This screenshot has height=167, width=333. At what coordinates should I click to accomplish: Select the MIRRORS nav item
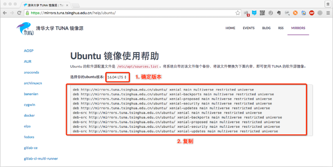pyautogui.click(x=298, y=28)
